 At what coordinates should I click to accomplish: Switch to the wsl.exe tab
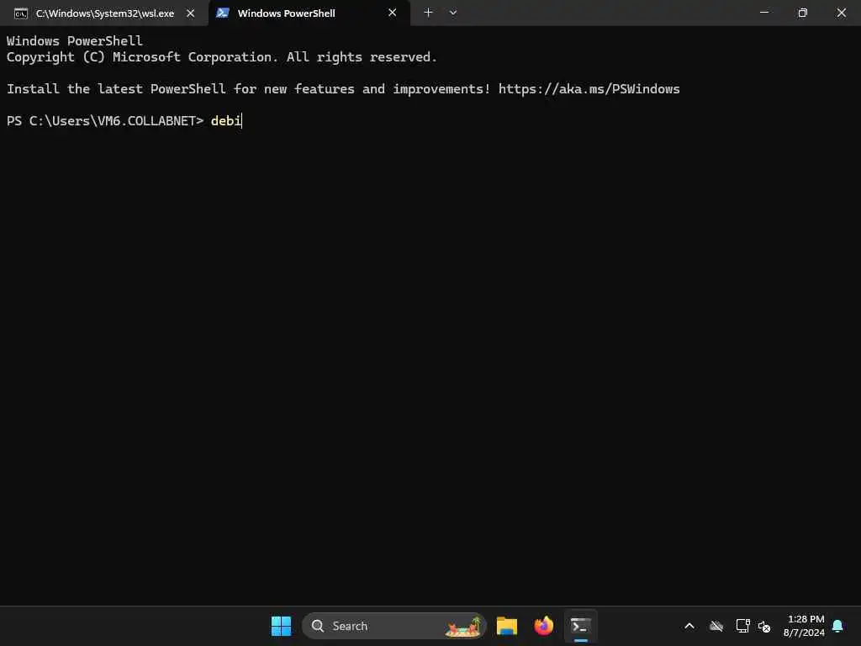point(104,13)
